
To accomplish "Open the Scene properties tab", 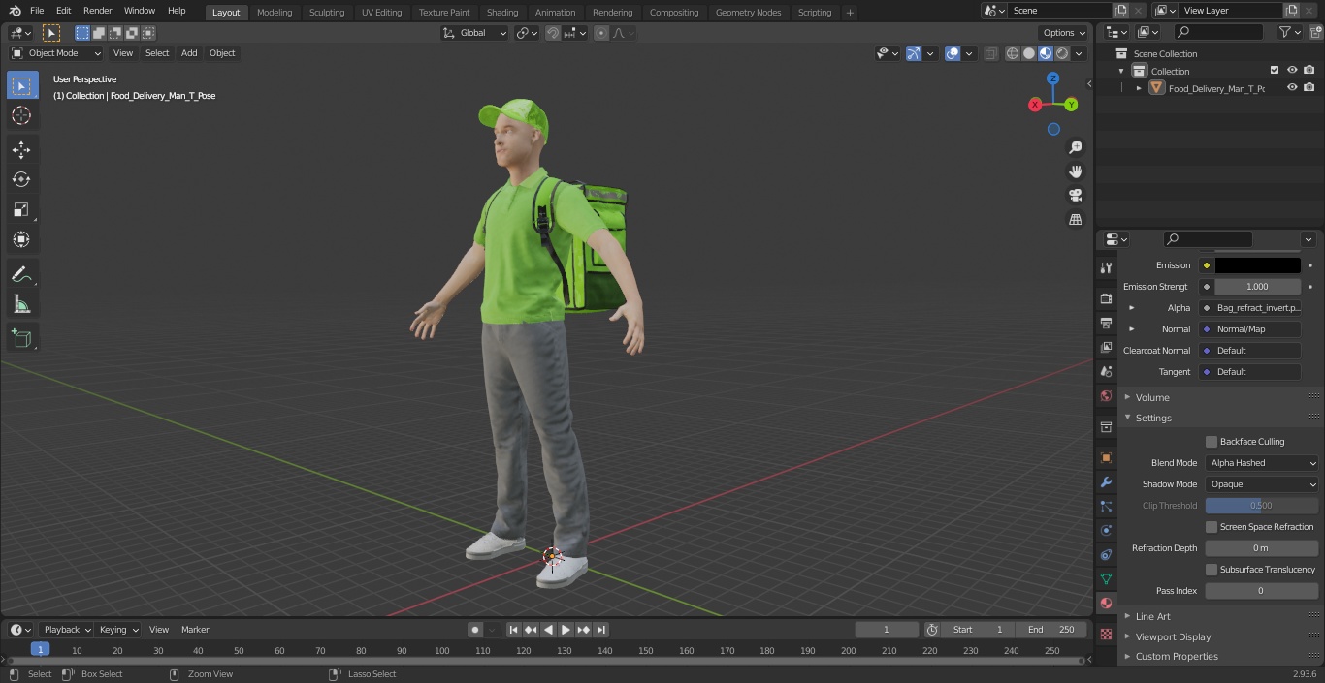I will point(1106,371).
